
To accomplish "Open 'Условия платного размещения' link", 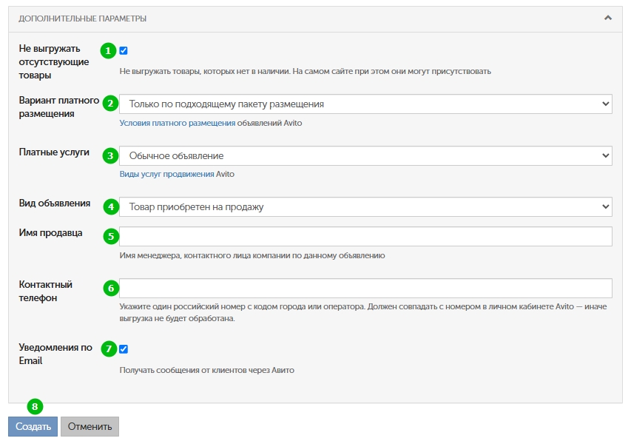I will 177,123.
